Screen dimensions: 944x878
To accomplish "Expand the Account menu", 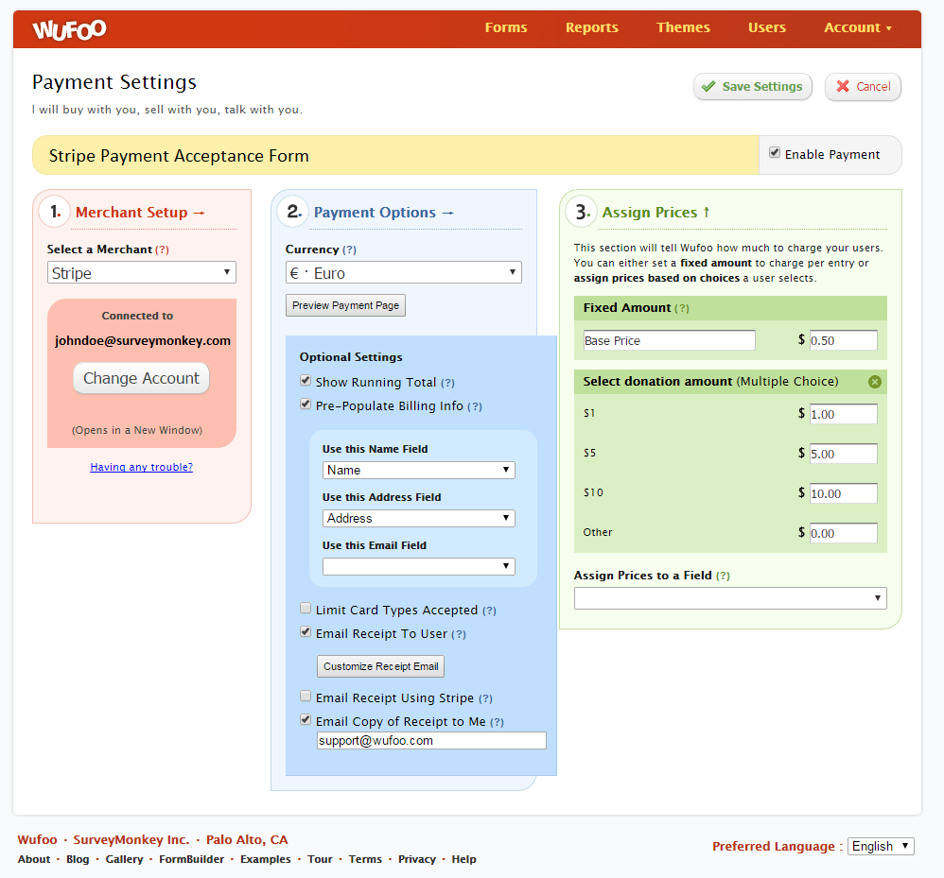I will pos(858,27).
